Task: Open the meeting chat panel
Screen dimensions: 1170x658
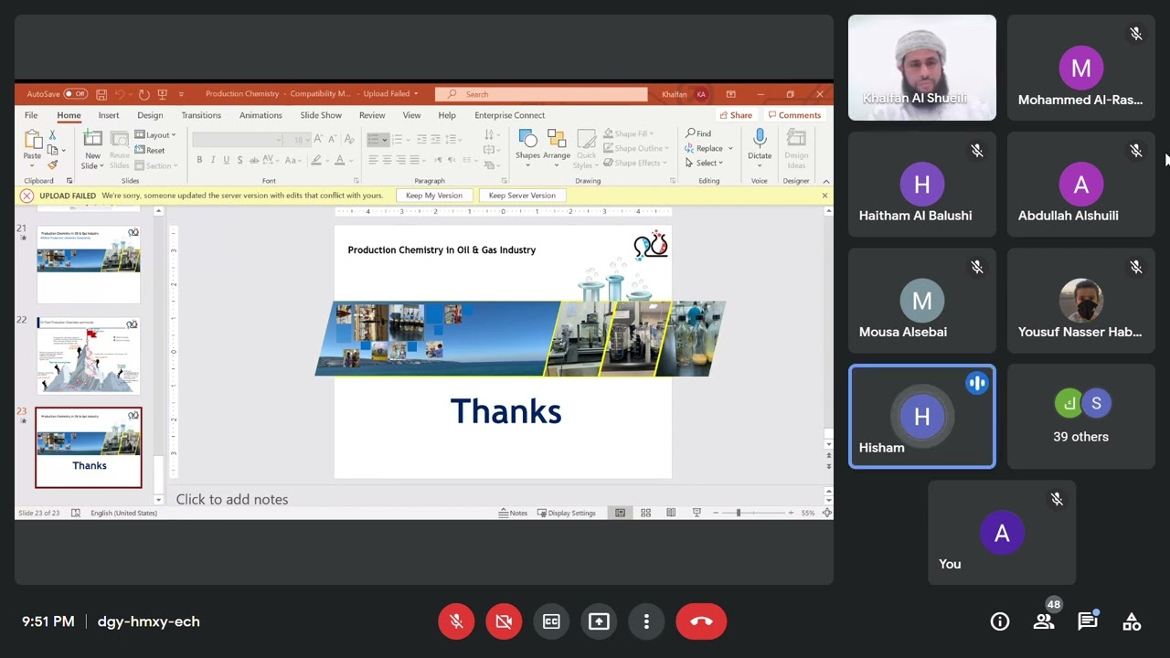Action: [x=1088, y=621]
